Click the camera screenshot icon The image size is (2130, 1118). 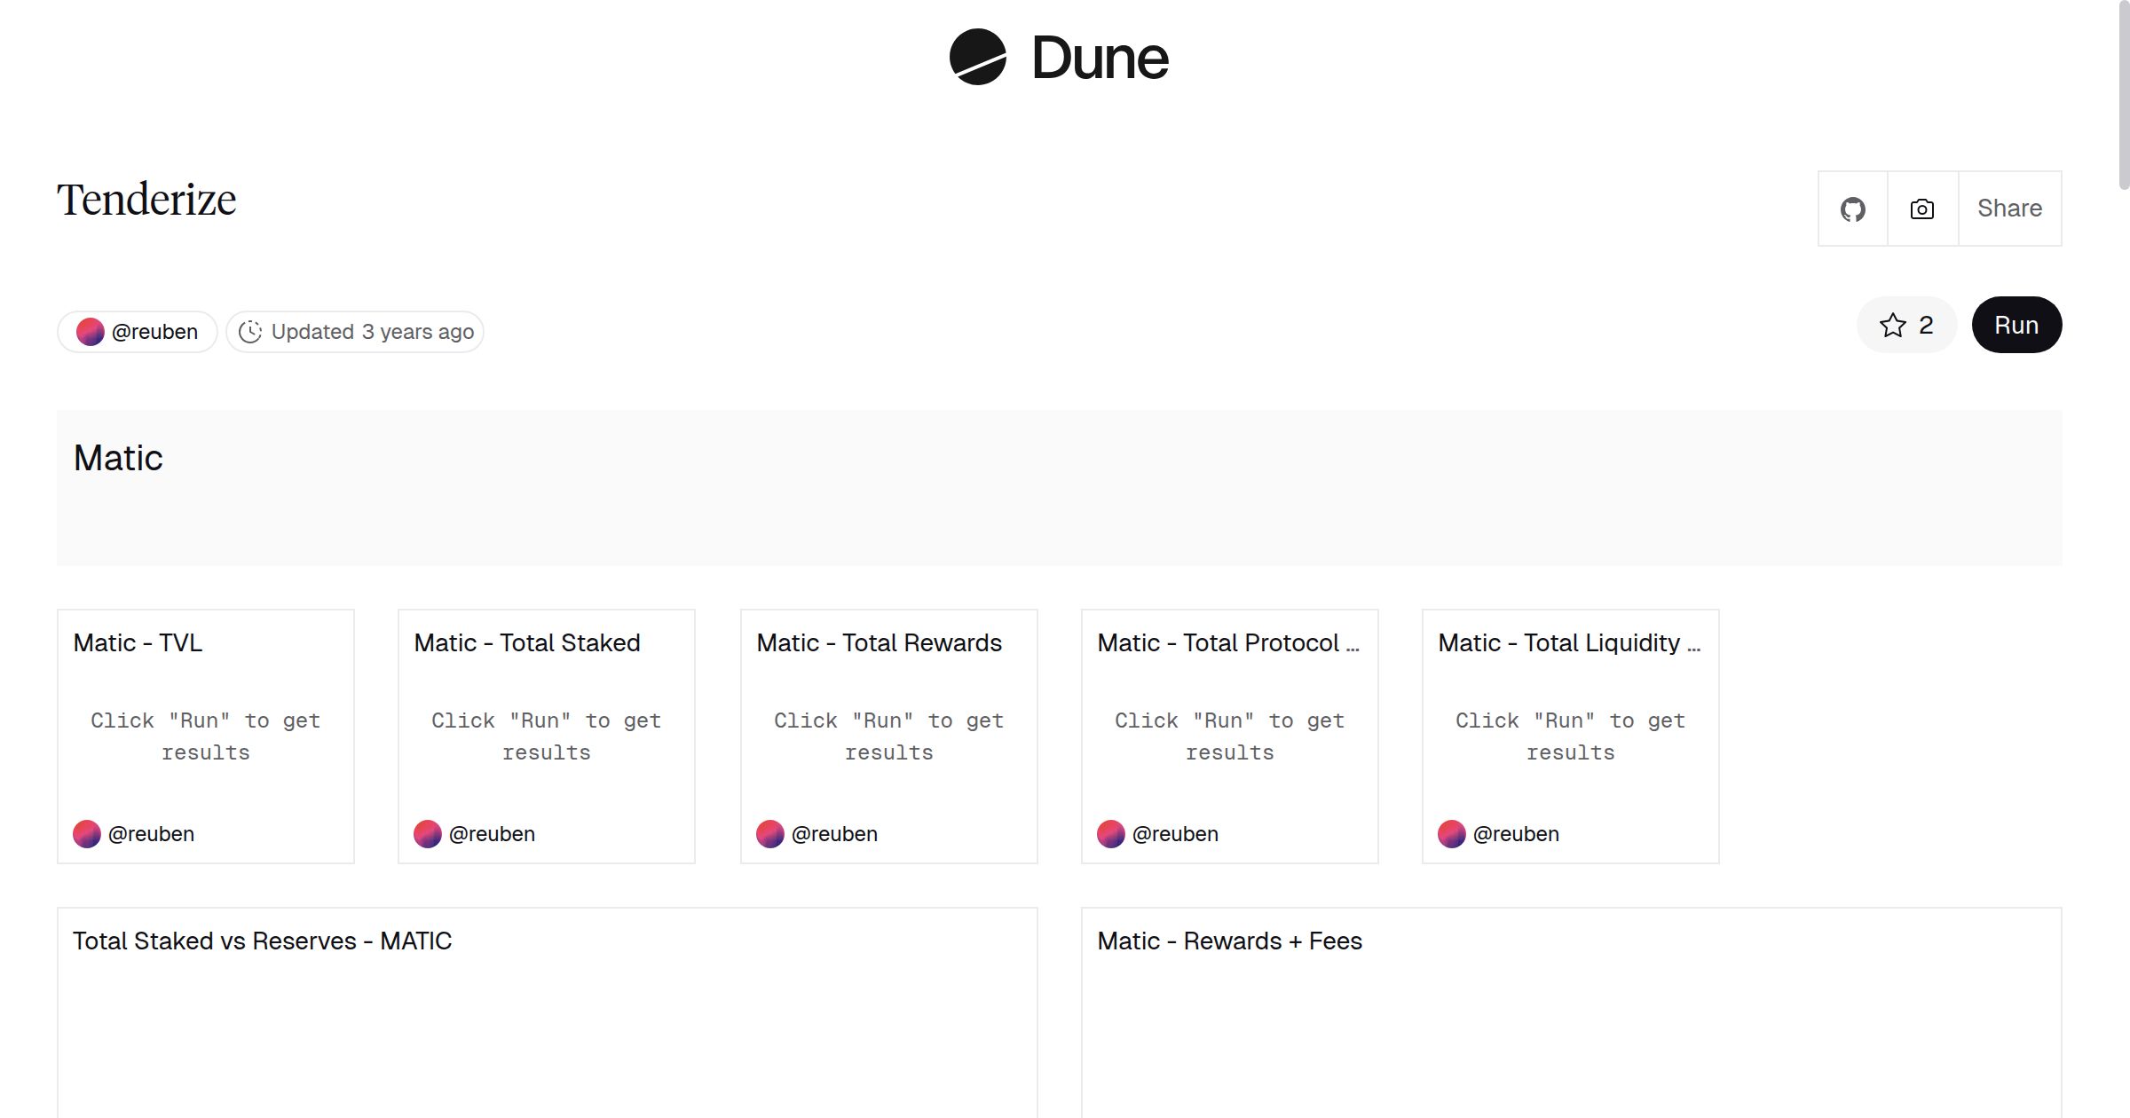tap(1922, 209)
